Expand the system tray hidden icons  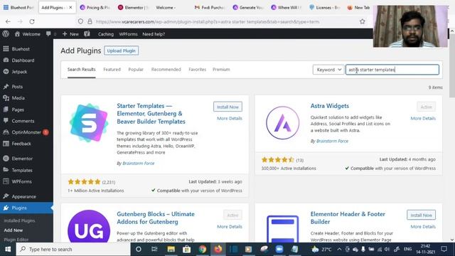[x=339, y=250]
